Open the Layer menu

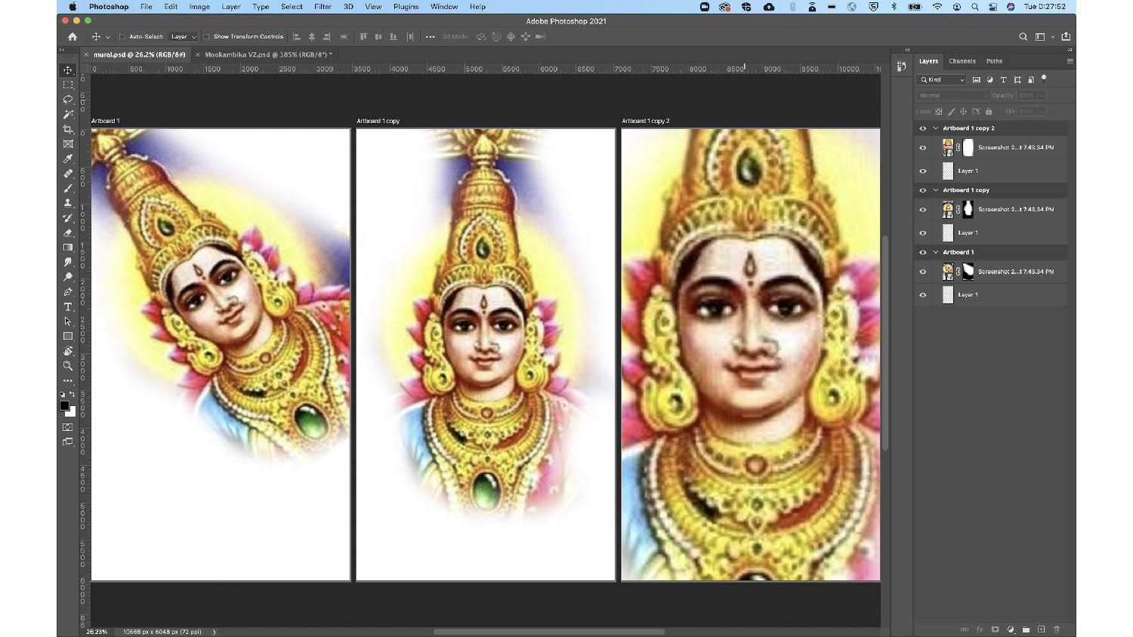pos(231,7)
